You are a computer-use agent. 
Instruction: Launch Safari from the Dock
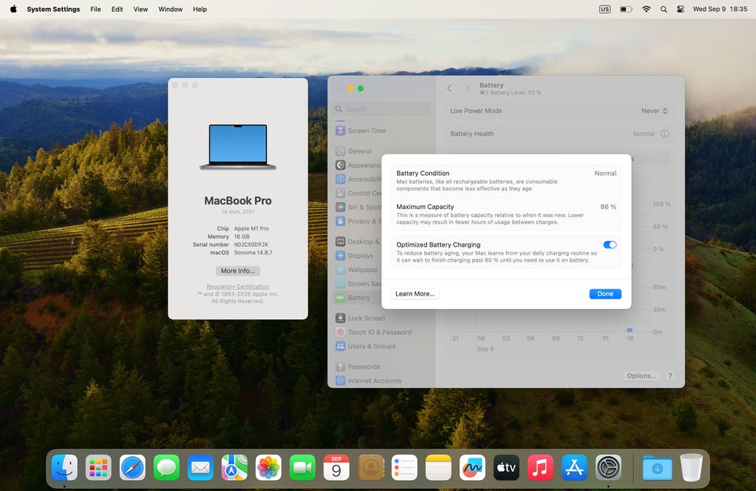click(x=132, y=467)
